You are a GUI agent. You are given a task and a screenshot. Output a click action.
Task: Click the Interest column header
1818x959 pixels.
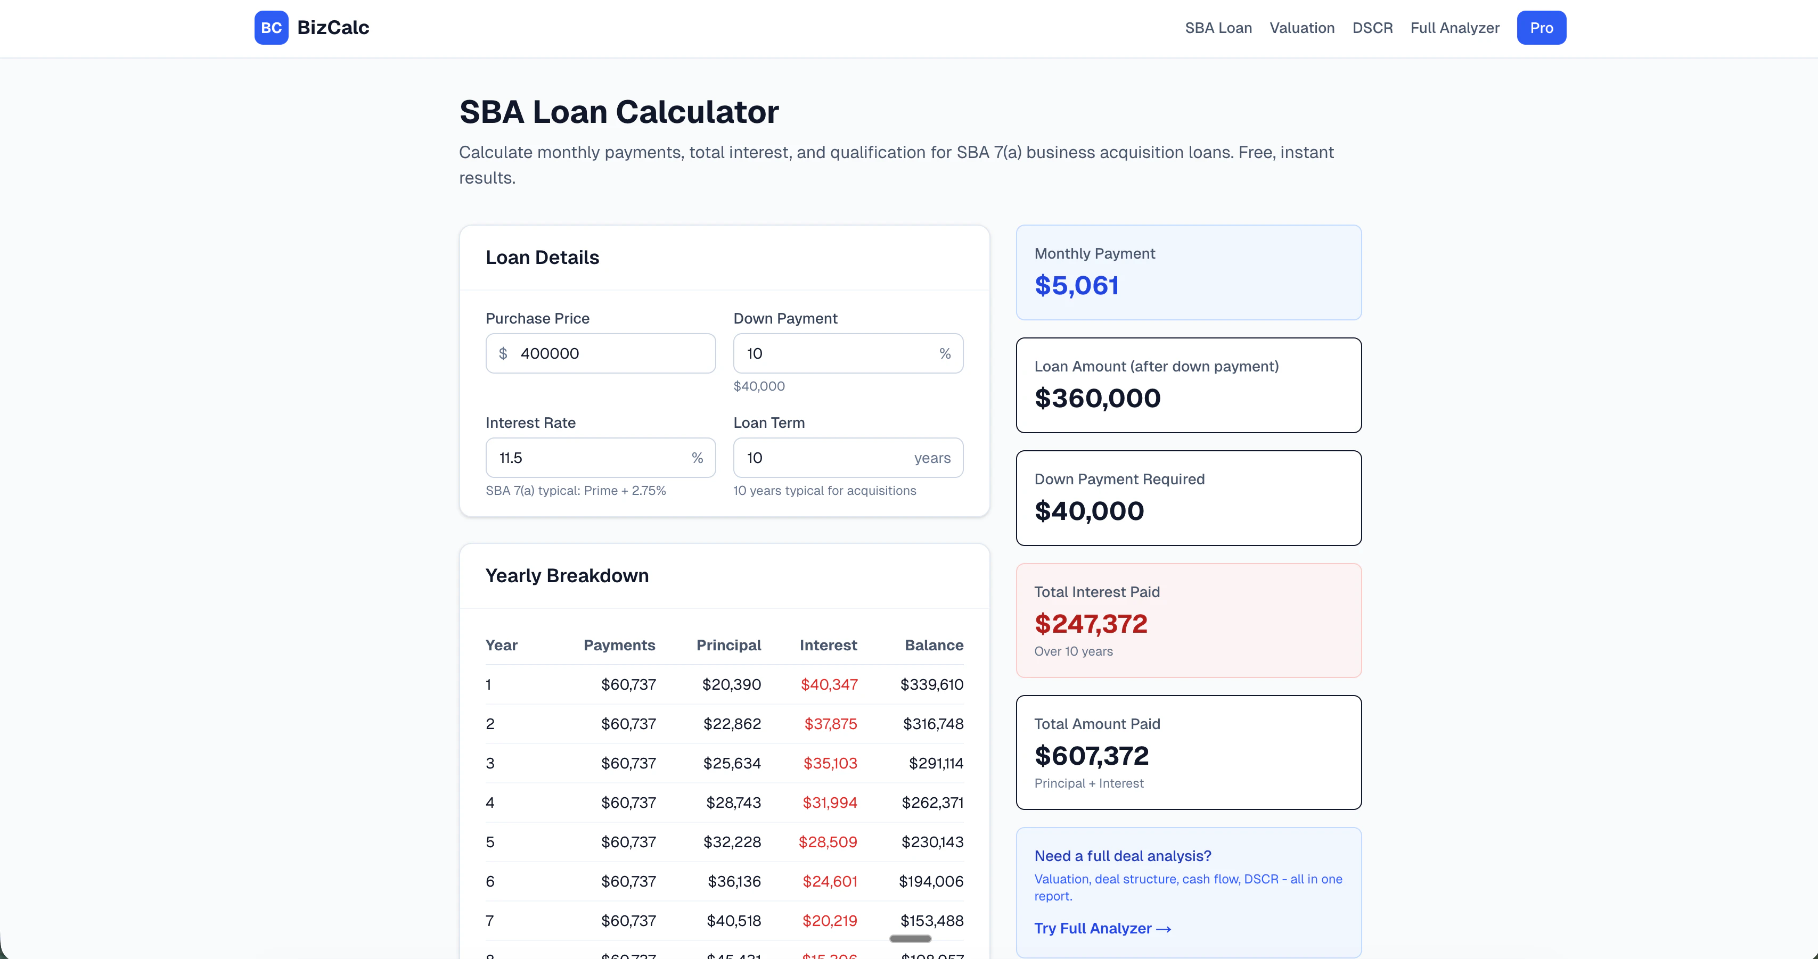pos(828,645)
